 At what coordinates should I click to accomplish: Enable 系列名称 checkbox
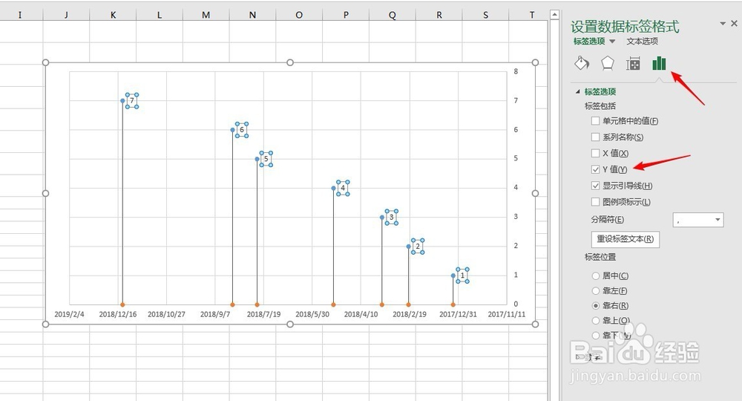tap(595, 137)
